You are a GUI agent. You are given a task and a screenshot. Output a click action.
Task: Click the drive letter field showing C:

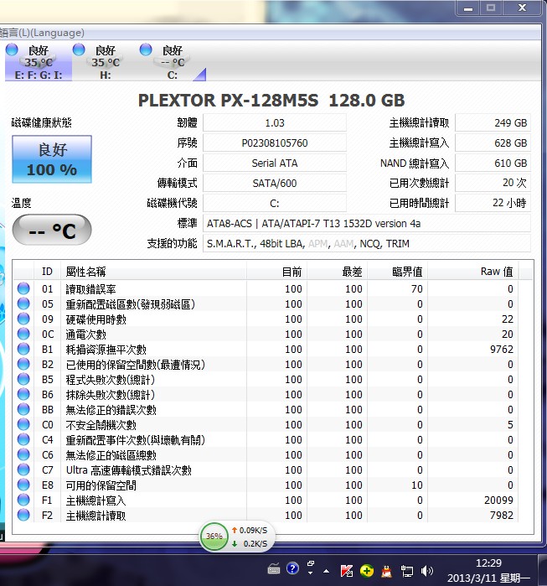coord(275,204)
